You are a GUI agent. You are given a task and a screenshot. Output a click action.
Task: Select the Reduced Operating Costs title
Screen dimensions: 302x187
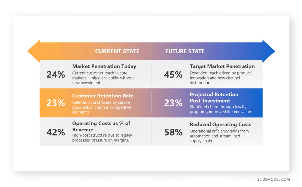[220, 125]
